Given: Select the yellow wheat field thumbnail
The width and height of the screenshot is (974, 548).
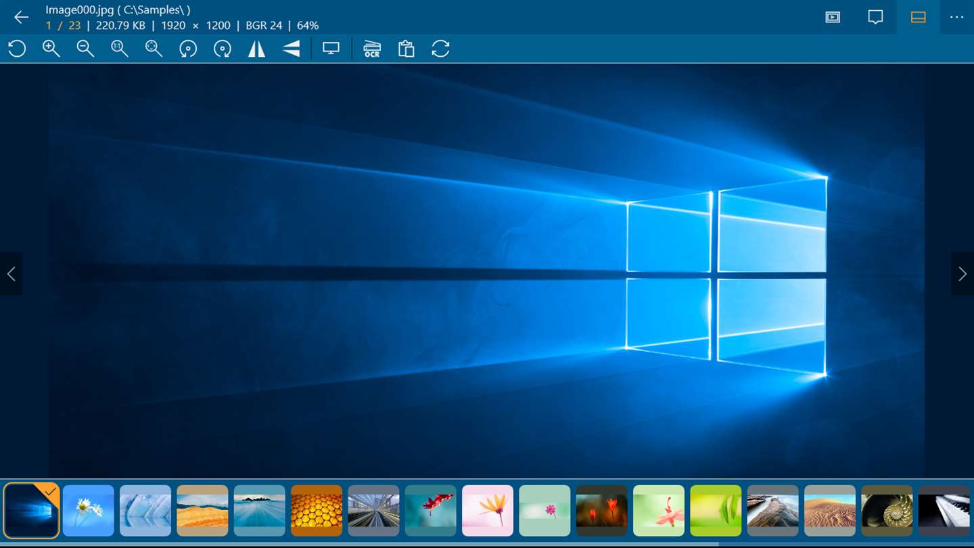Looking at the screenshot, I should point(202,511).
